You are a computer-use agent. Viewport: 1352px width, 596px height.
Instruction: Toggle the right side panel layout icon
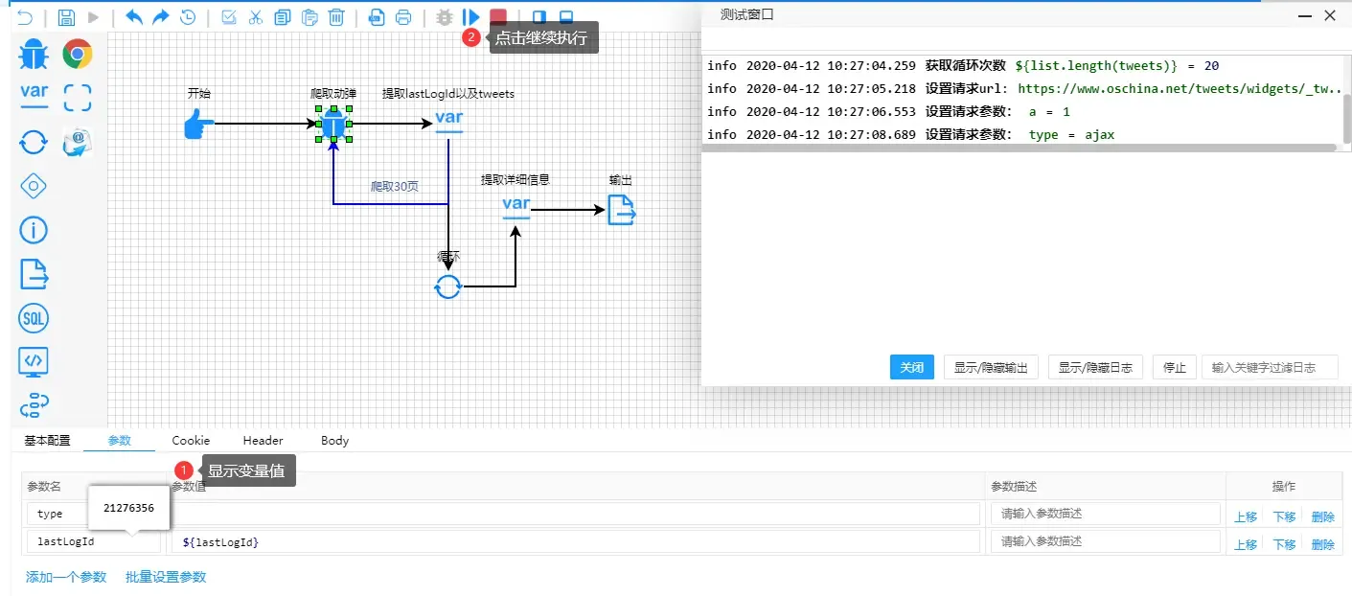coord(539,17)
